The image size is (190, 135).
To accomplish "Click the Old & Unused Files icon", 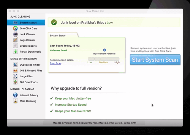I will 15,70.
